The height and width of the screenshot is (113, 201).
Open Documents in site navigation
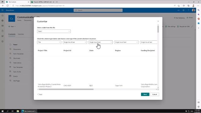28,20
